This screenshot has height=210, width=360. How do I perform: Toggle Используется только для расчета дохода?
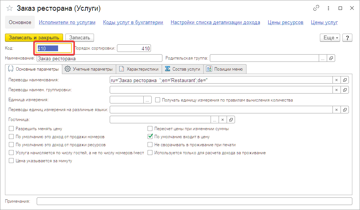coord(150,153)
